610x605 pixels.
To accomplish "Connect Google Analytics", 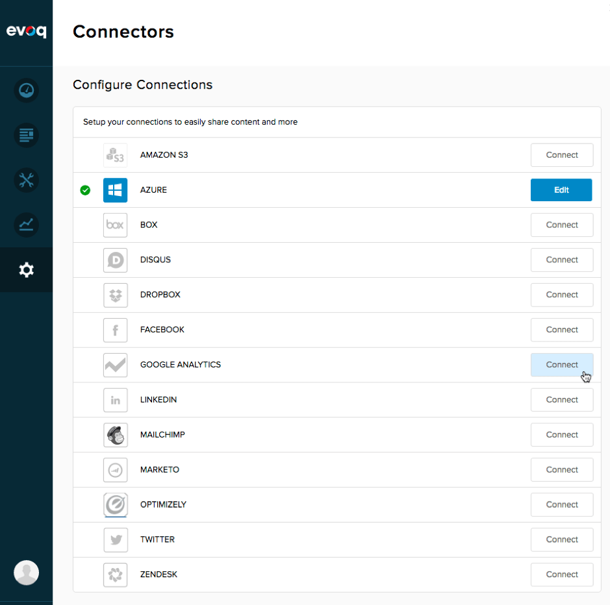I will coord(562,365).
